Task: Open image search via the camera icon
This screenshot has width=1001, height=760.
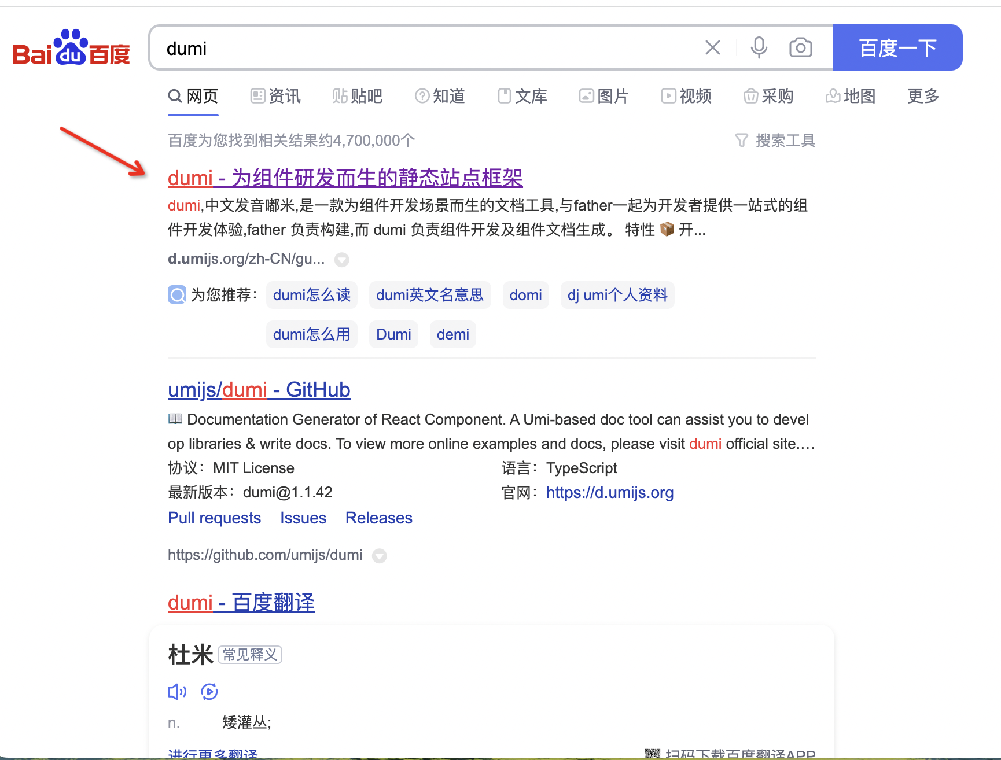Action: pos(801,47)
